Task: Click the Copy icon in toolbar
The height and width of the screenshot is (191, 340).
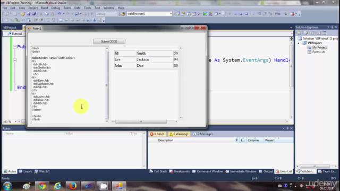Action: [46, 14]
